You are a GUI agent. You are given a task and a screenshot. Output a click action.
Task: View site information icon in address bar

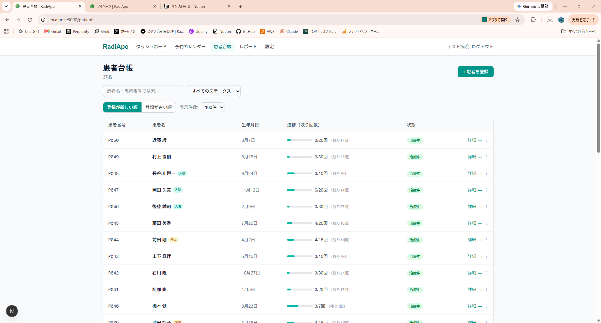(x=43, y=20)
